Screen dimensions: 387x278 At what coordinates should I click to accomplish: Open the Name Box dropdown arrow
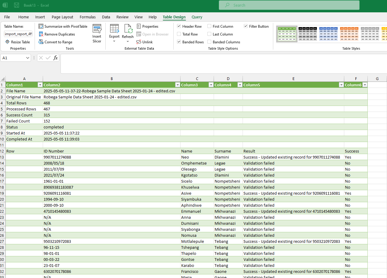click(28, 58)
